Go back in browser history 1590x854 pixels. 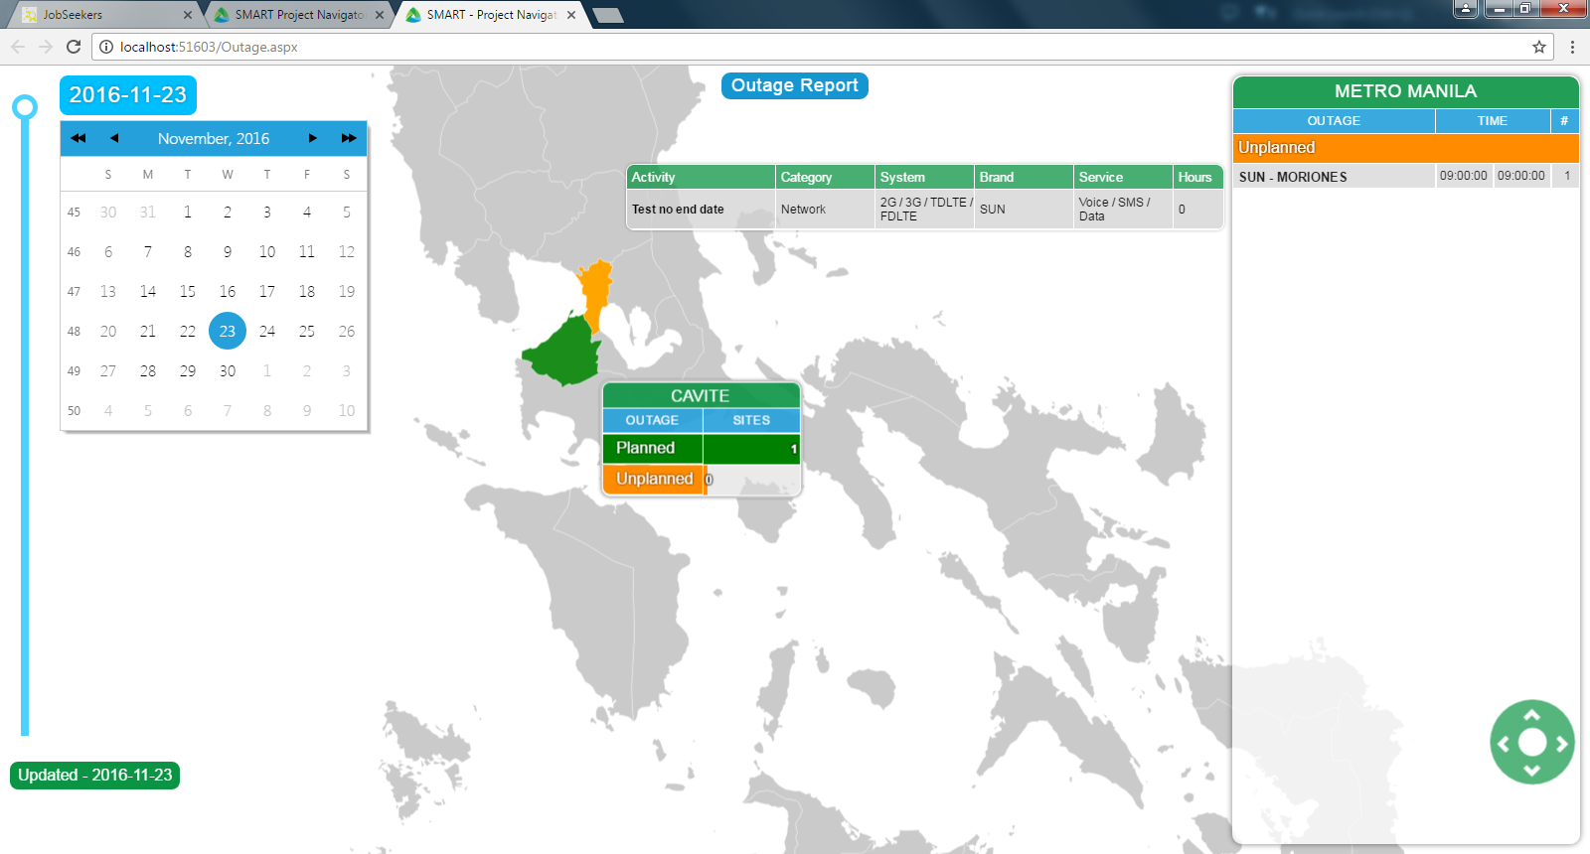point(18,47)
